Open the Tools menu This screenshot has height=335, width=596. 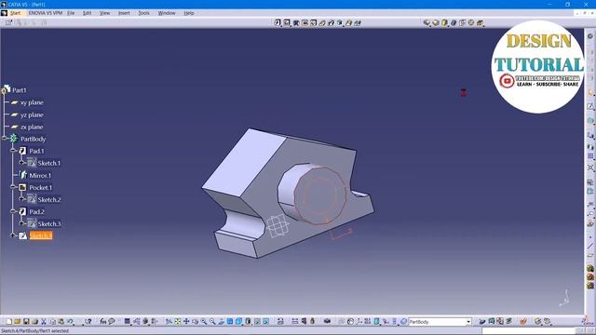coord(143,13)
